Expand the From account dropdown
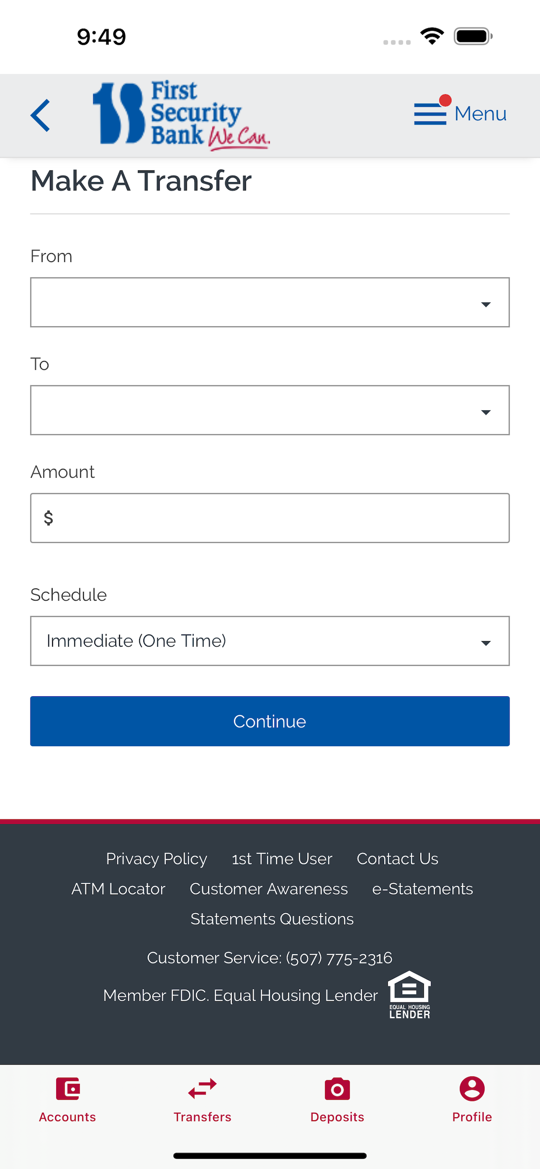The image size is (540, 1169). 270,302
